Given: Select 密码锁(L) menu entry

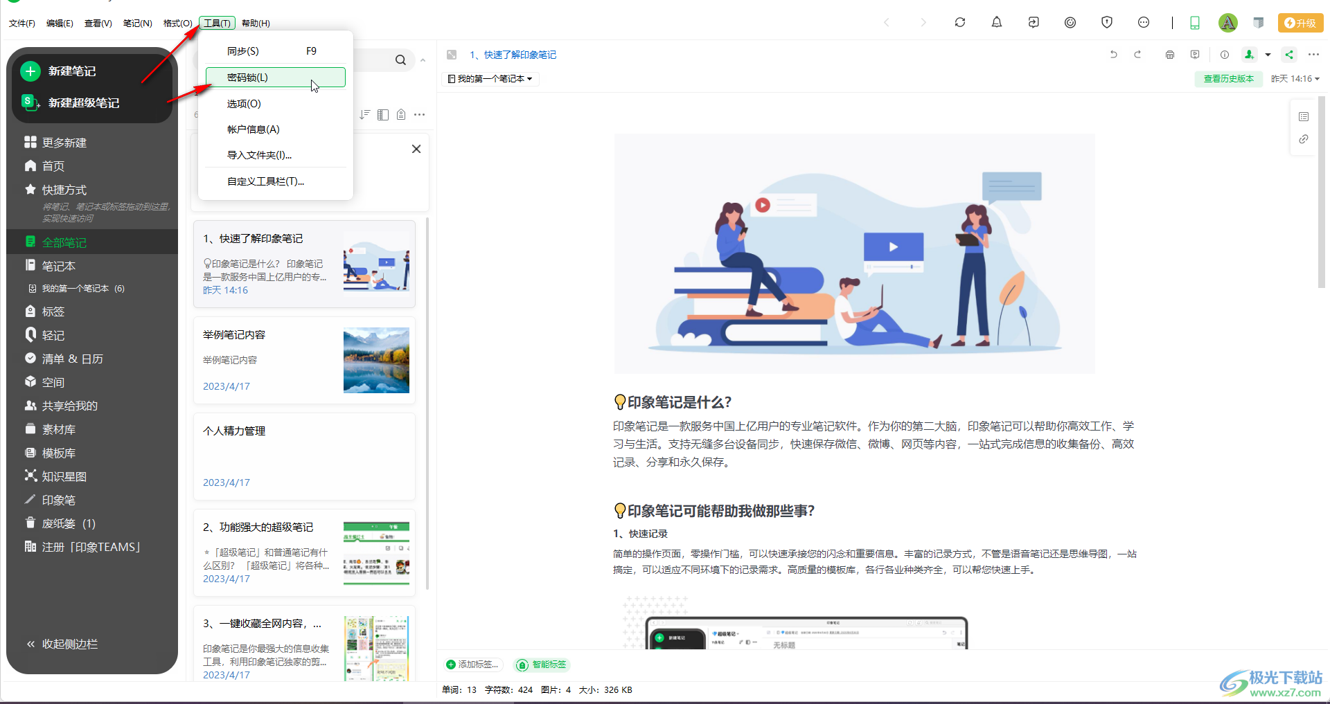Looking at the screenshot, I should tap(276, 78).
